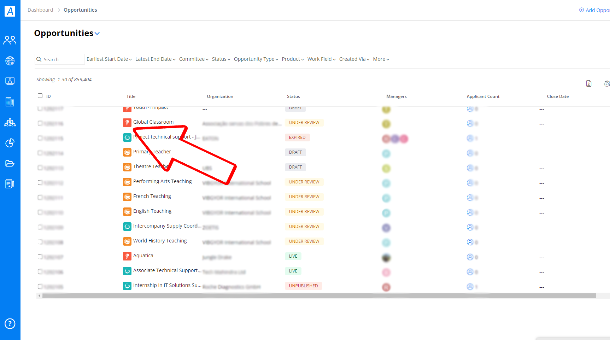Open the People icon in sidebar
610x340 pixels.
(10, 40)
